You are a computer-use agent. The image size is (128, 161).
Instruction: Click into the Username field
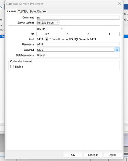pos(78,44)
